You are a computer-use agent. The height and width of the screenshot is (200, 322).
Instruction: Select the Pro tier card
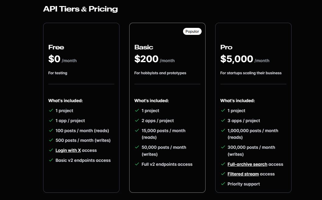pos(253,91)
